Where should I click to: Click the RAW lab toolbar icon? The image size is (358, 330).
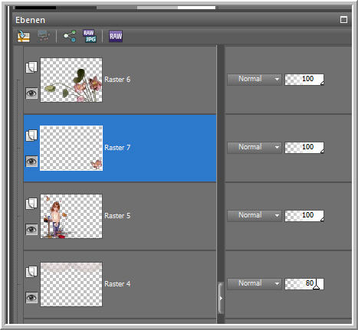click(116, 36)
